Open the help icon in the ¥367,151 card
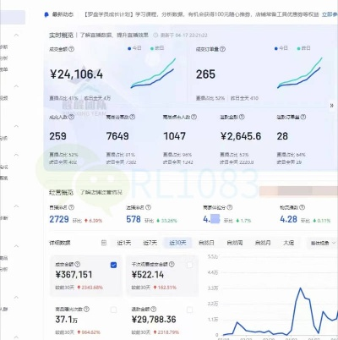Viewport: 338px width, 340px height. 78,265
